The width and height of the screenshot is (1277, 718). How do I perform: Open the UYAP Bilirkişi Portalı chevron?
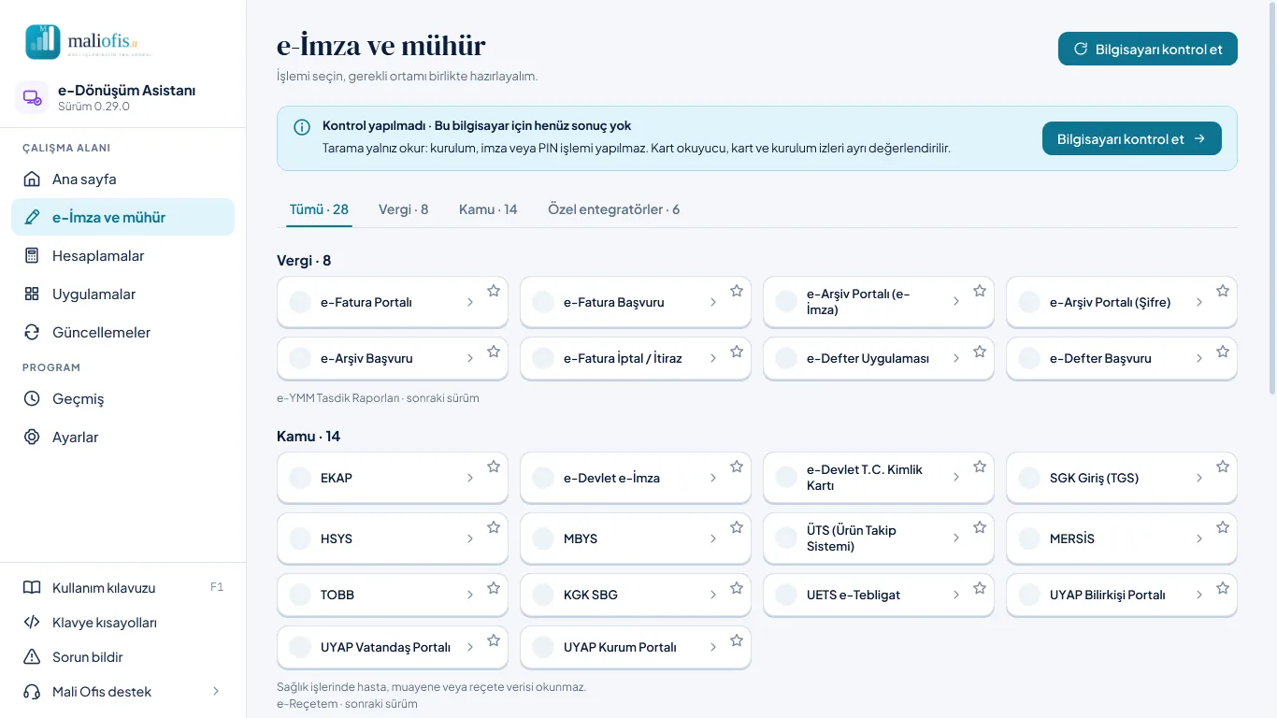tap(1199, 595)
